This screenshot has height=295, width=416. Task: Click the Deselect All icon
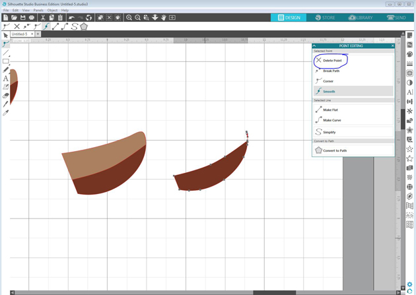click(109, 18)
